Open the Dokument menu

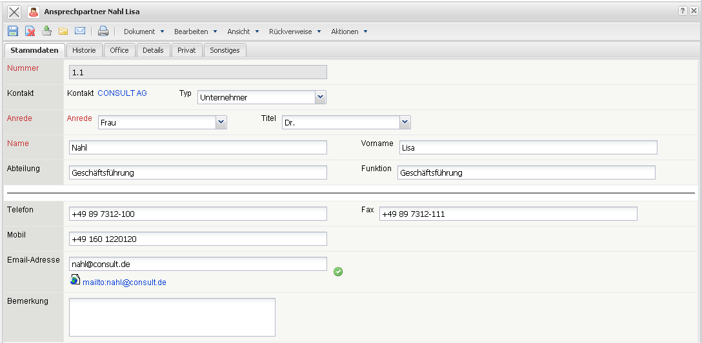[143, 32]
